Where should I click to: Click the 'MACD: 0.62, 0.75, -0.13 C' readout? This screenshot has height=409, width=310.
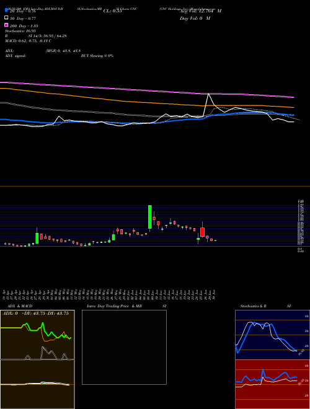28,41
